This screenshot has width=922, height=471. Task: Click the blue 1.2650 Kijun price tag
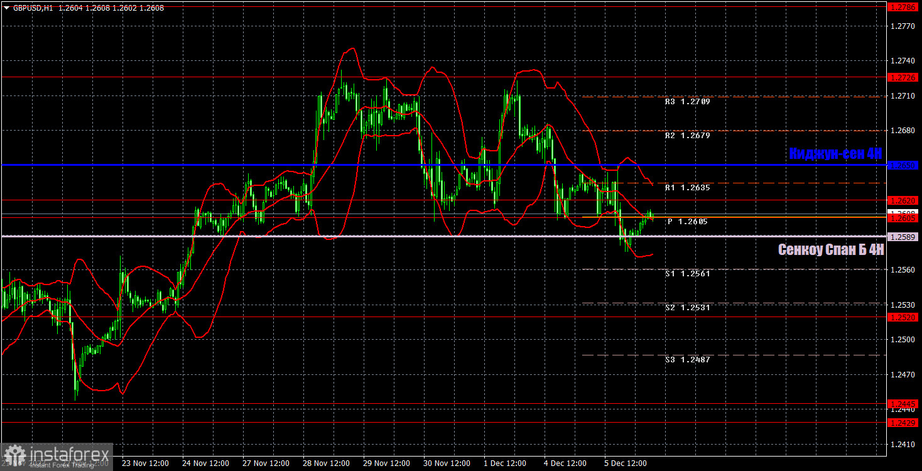(903, 165)
